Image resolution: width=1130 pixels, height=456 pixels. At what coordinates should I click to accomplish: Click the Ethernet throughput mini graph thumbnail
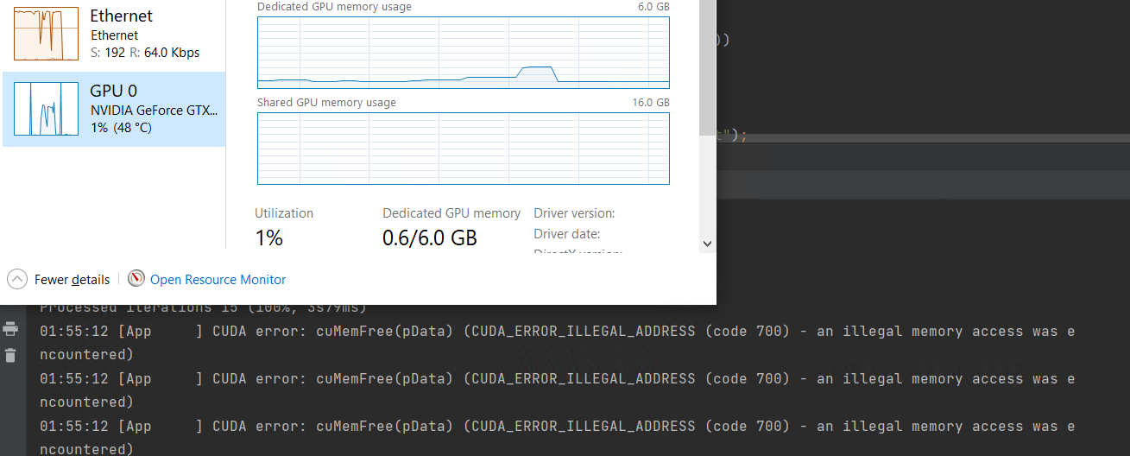click(x=46, y=33)
